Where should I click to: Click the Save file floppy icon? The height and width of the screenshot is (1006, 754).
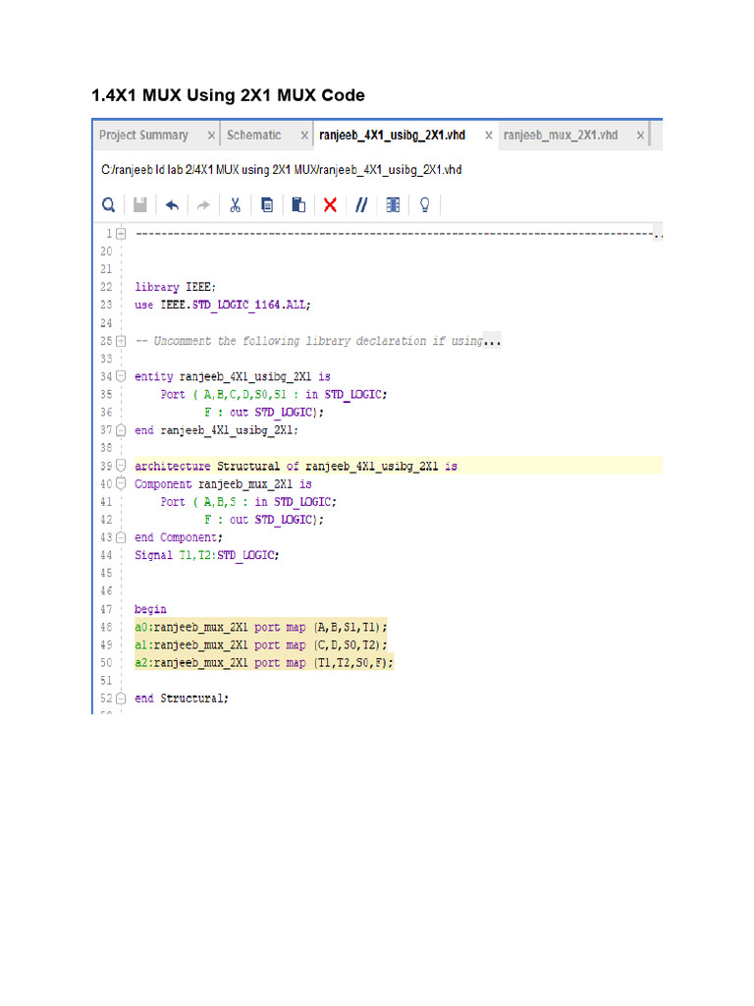140,204
